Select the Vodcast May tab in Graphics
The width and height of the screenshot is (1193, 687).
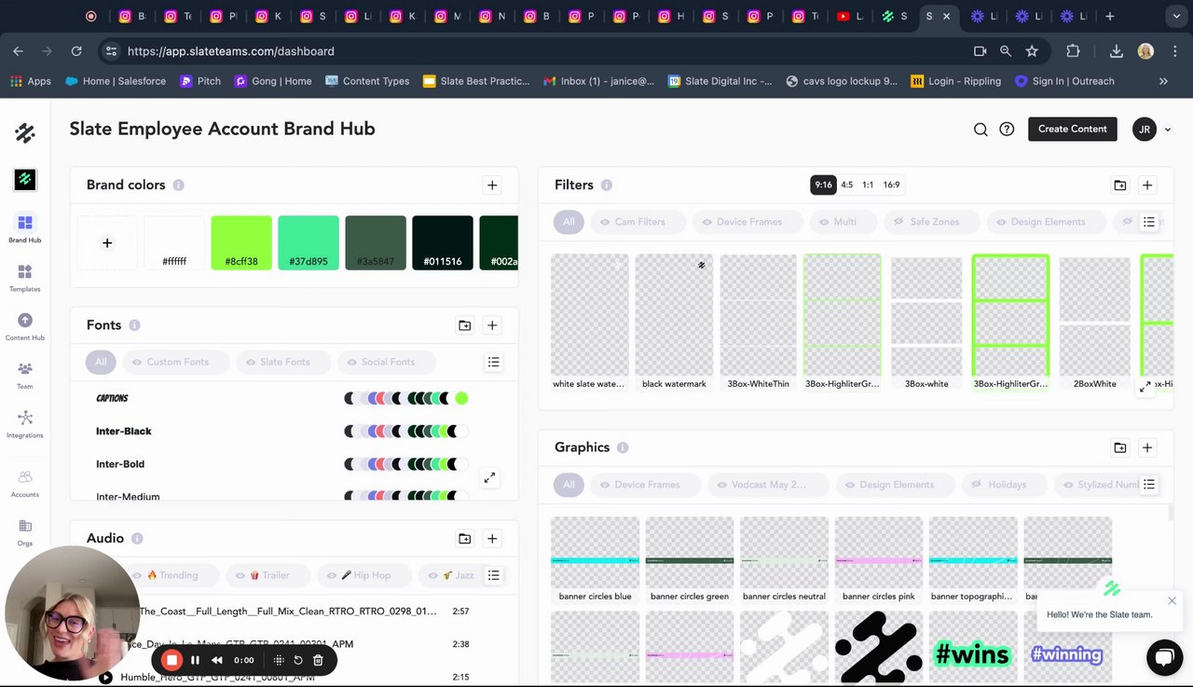[x=768, y=485]
